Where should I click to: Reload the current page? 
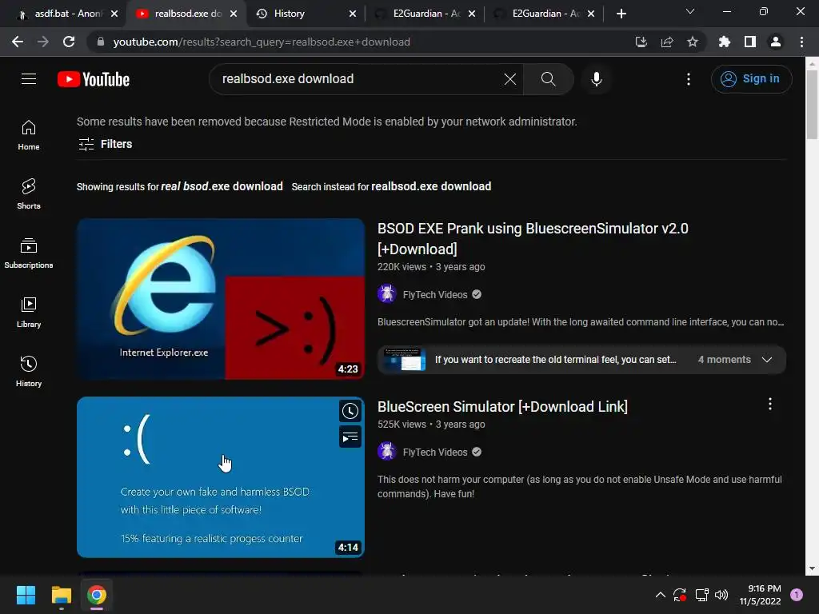[69, 42]
